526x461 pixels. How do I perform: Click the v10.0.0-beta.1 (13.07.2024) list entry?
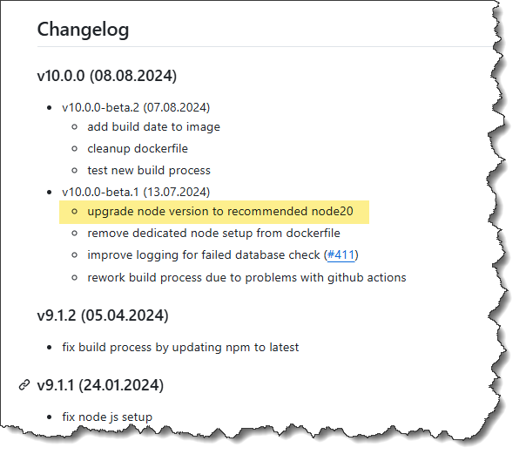pos(135,191)
